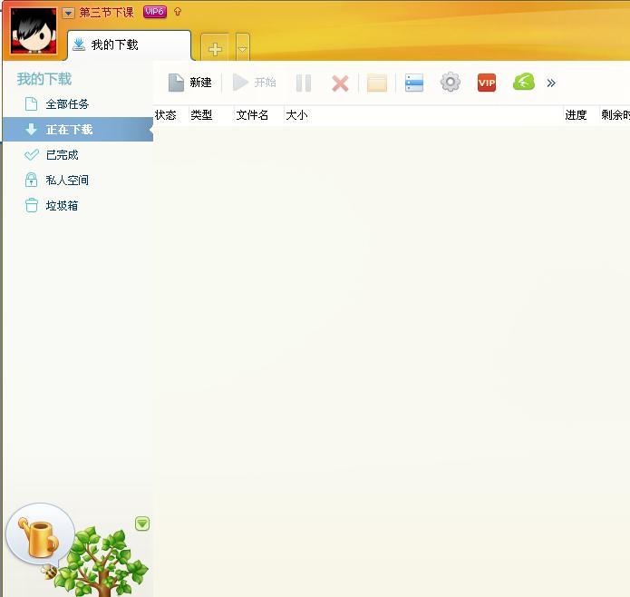This screenshot has width=630, height=597.
Task: Click the 全部任务 document icon
Action: (x=32, y=104)
